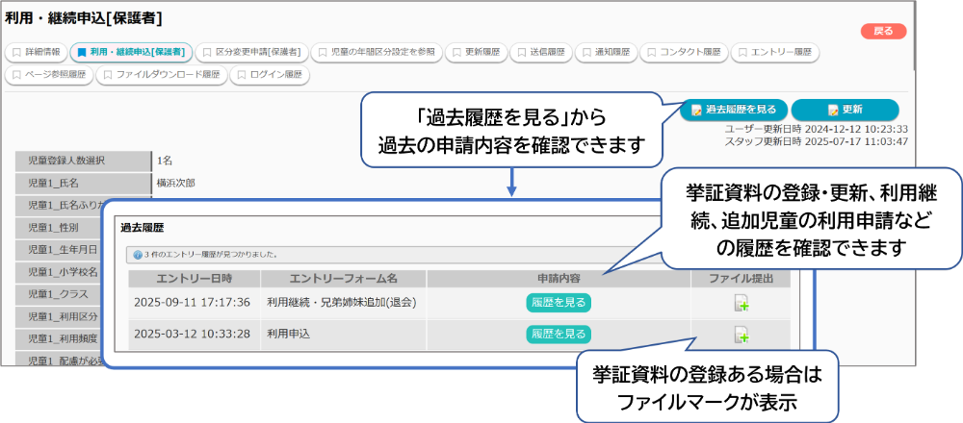Open the 詳細情報 tab
Image resolution: width=963 pixels, height=423 pixels.
36,52
